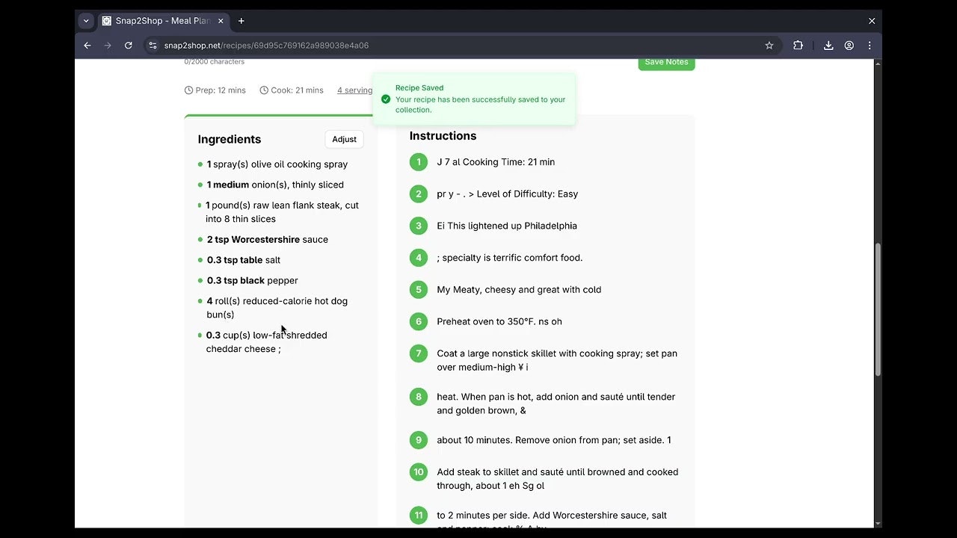Click the low-fat shredded cheddar cheese ingredient
957x538 pixels.
[x=267, y=342]
